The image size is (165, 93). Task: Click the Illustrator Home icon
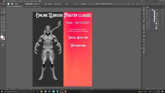pyautogui.click(x=4, y=1)
